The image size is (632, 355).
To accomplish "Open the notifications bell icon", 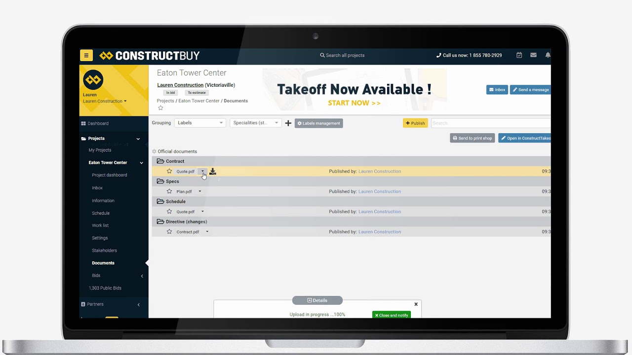I will click(x=548, y=55).
